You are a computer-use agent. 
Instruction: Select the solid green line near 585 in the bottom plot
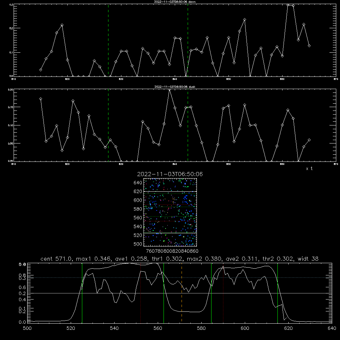[211, 293]
